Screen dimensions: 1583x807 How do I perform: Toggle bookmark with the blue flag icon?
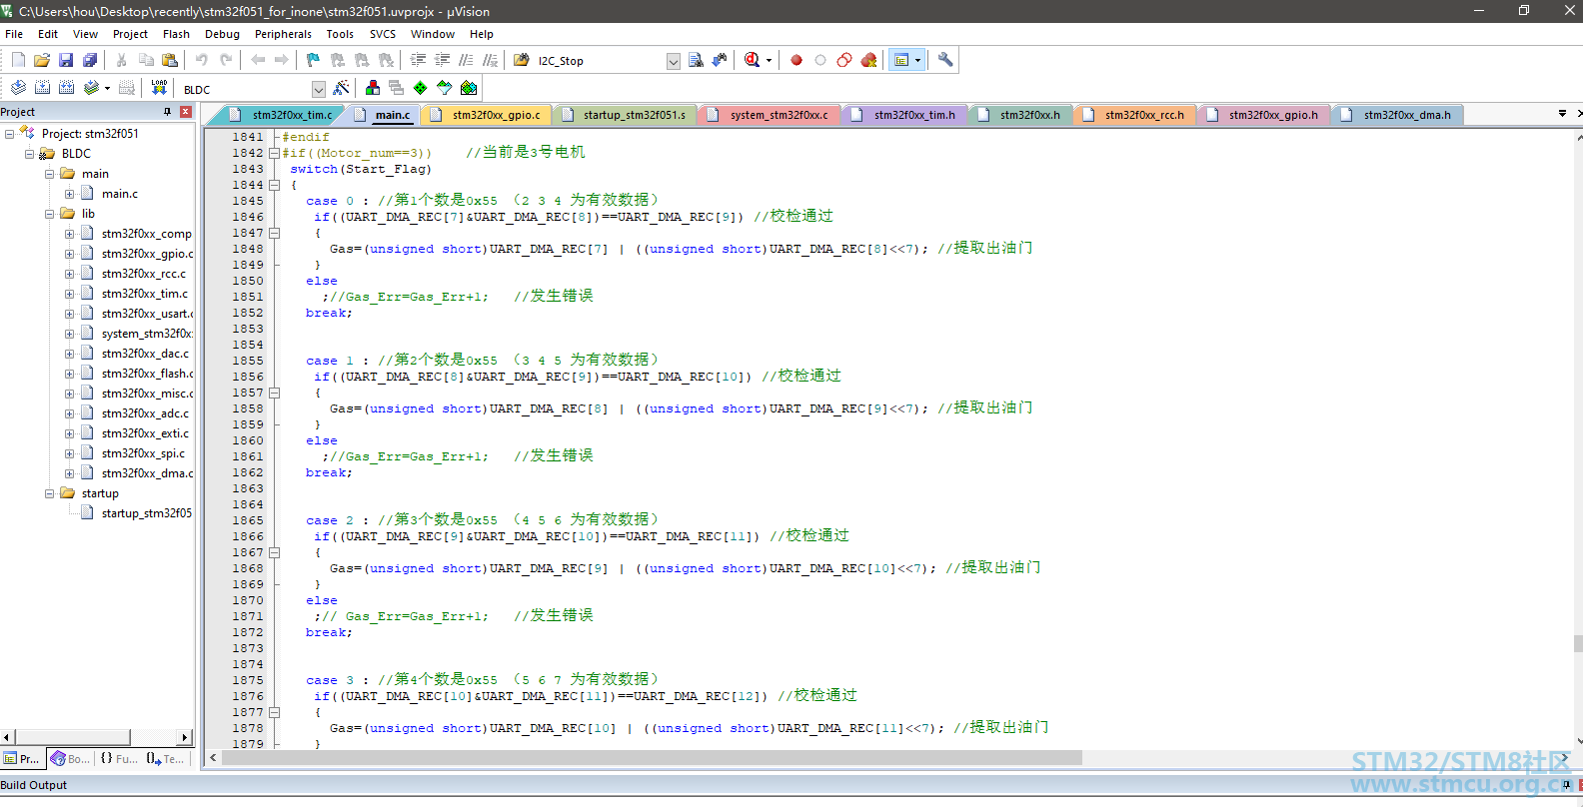pos(313,60)
